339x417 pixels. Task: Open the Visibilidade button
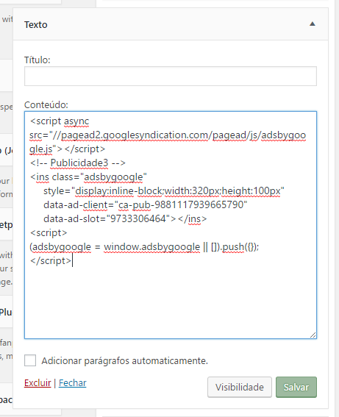point(240,387)
